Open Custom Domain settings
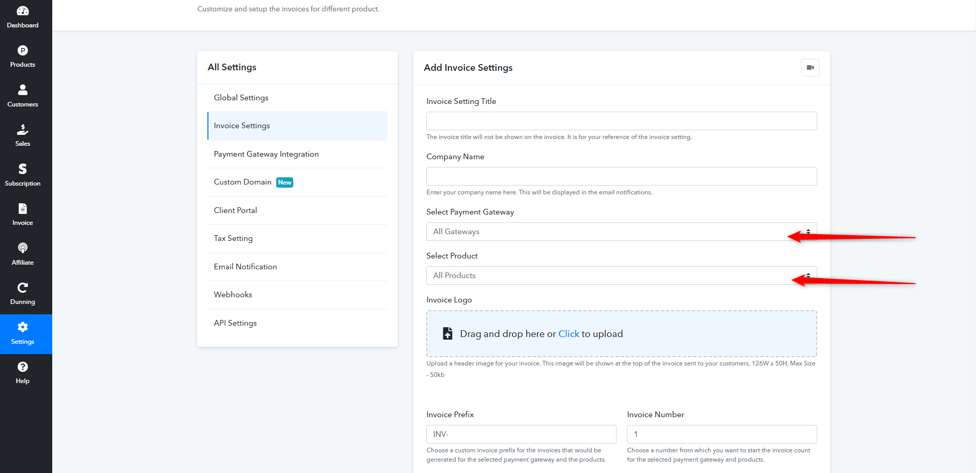The width and height of the screenshot is (976, 473). pos(297,182)
